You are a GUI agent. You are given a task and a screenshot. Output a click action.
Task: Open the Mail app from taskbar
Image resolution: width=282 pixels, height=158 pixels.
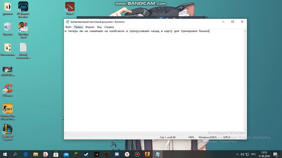[x=66, y=154]
